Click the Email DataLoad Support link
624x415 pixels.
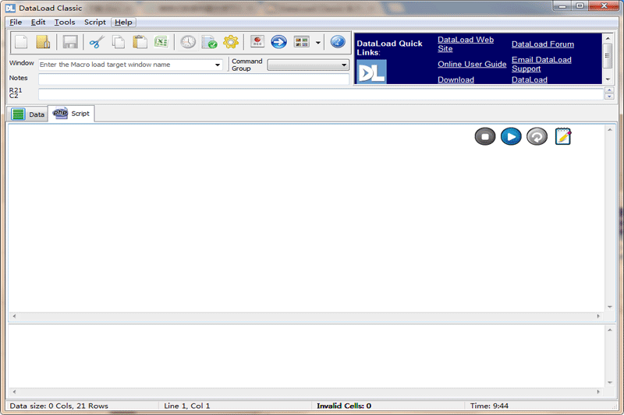point(541,64)
